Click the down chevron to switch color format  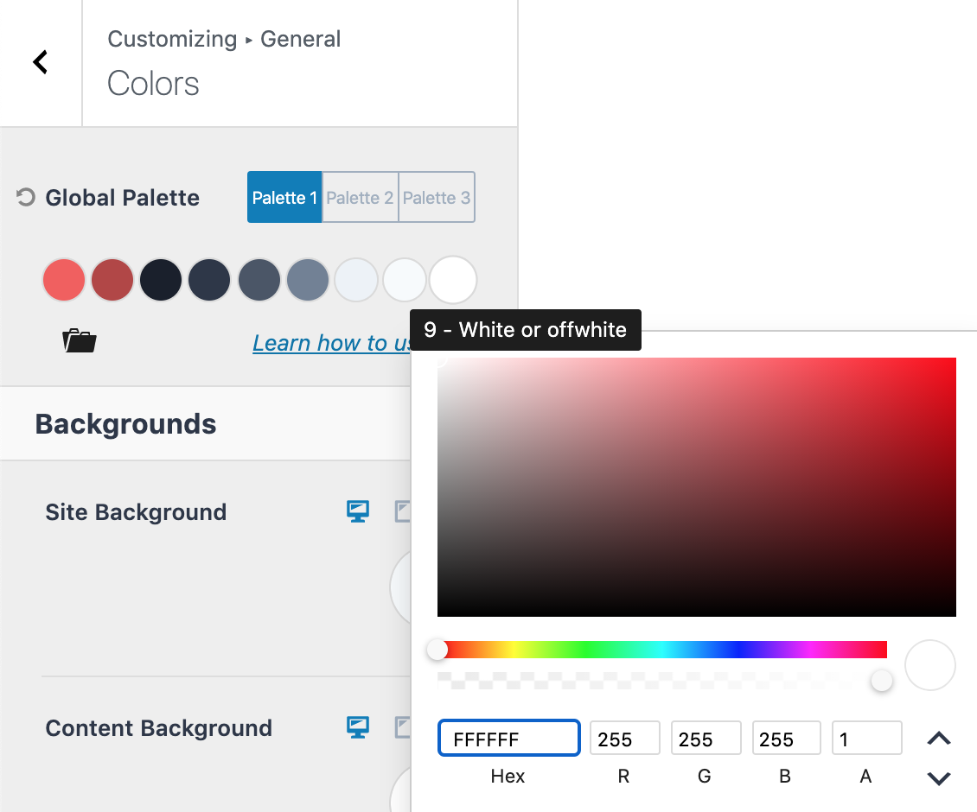pos(938,778)
